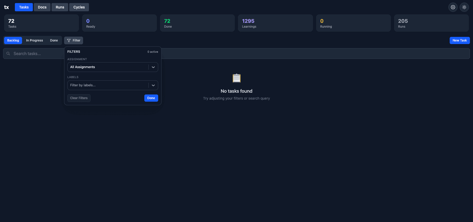Viewport: 473px width, 222px height.
Task: Expand the Labels dropdown chevron
Action: [x=153, y=85]
